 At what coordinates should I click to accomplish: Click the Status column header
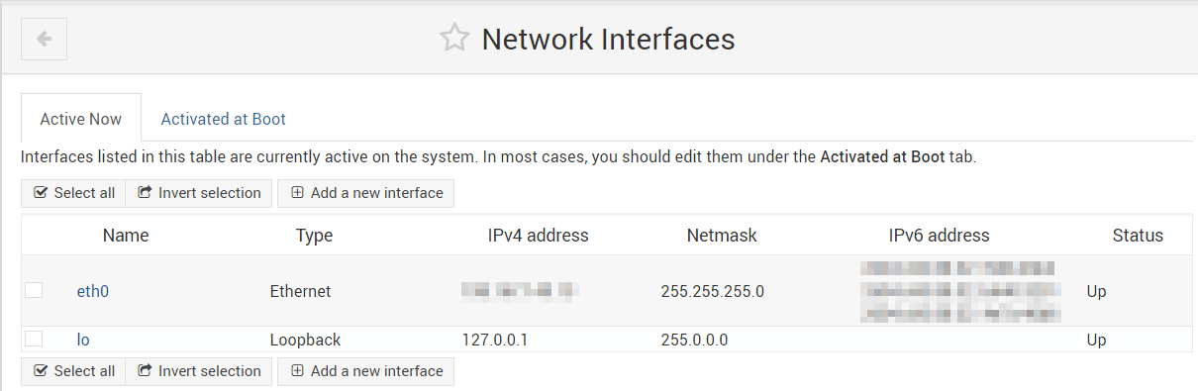[1138, 236]
